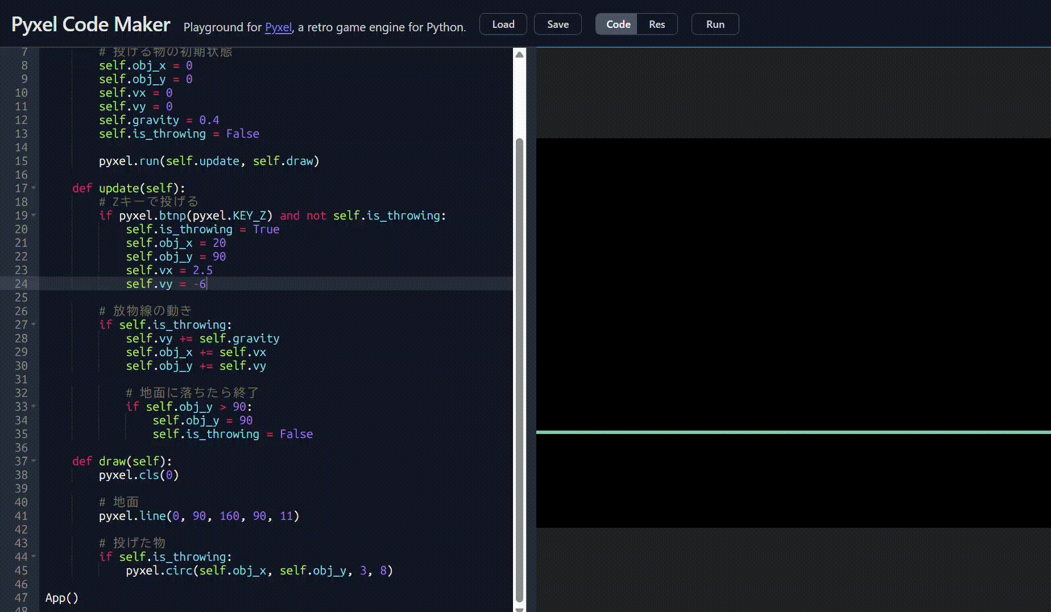Click the editor scrollbar up arrow

coord(519,55)
